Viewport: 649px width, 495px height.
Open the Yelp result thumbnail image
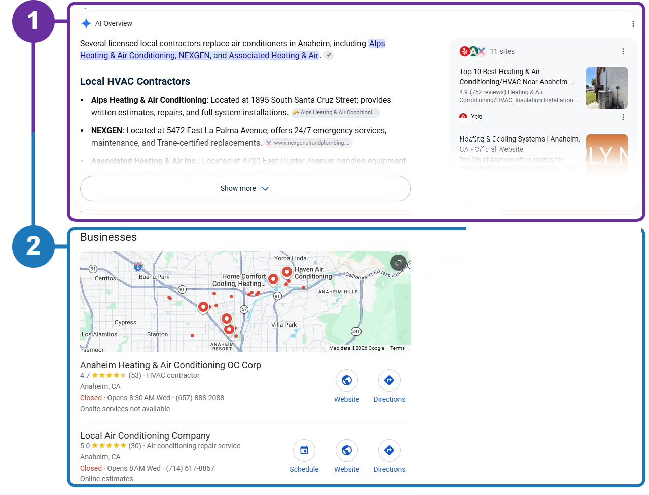[606, 88]
